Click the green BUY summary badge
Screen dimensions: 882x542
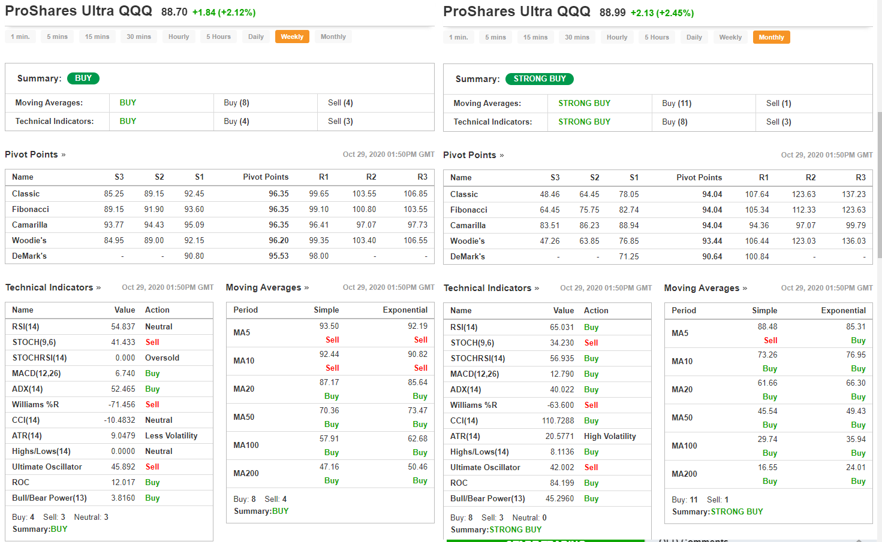tap(83, 78)
